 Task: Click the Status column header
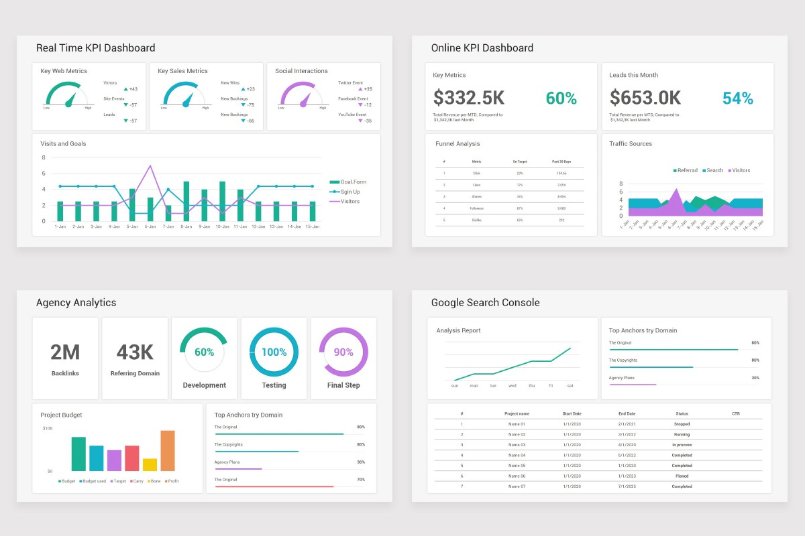coord(682,413)
